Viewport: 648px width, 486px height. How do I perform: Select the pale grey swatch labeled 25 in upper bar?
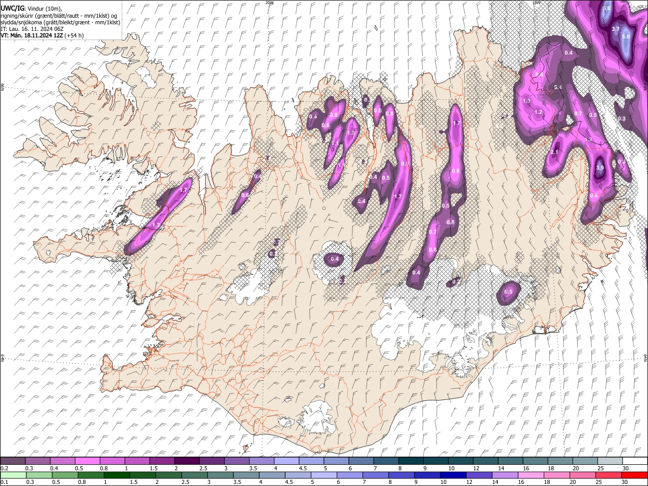point(610,461)
